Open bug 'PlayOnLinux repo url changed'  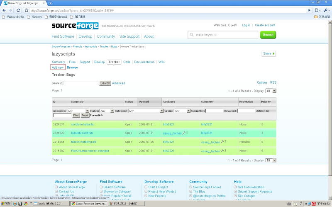pyautogui.click(x=90, y=151)
